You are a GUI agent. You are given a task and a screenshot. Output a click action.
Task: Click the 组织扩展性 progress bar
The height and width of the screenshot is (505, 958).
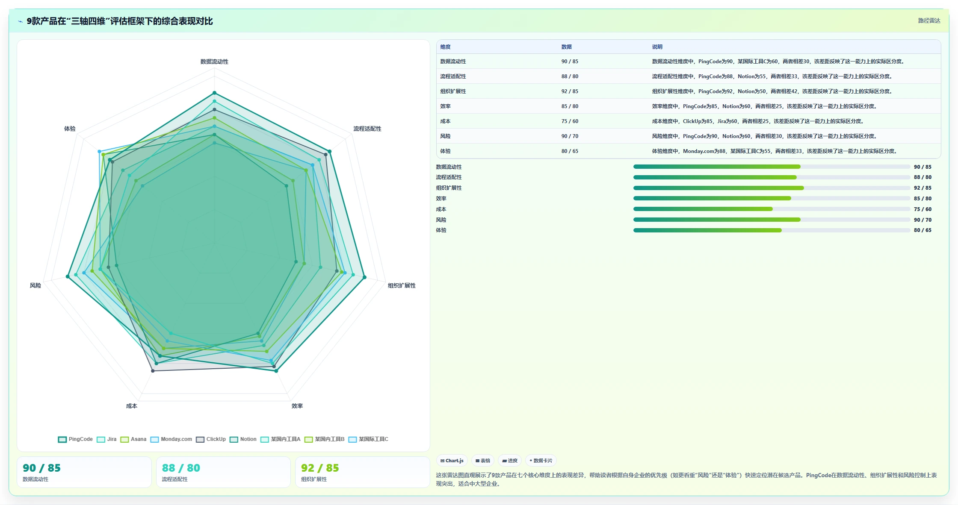tap(772, 188)
